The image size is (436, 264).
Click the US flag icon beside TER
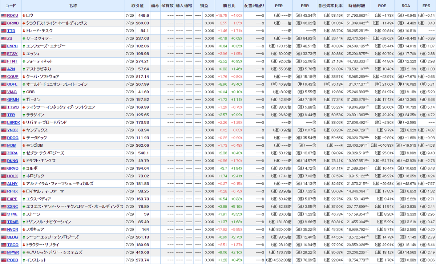(x=4, y=115)
